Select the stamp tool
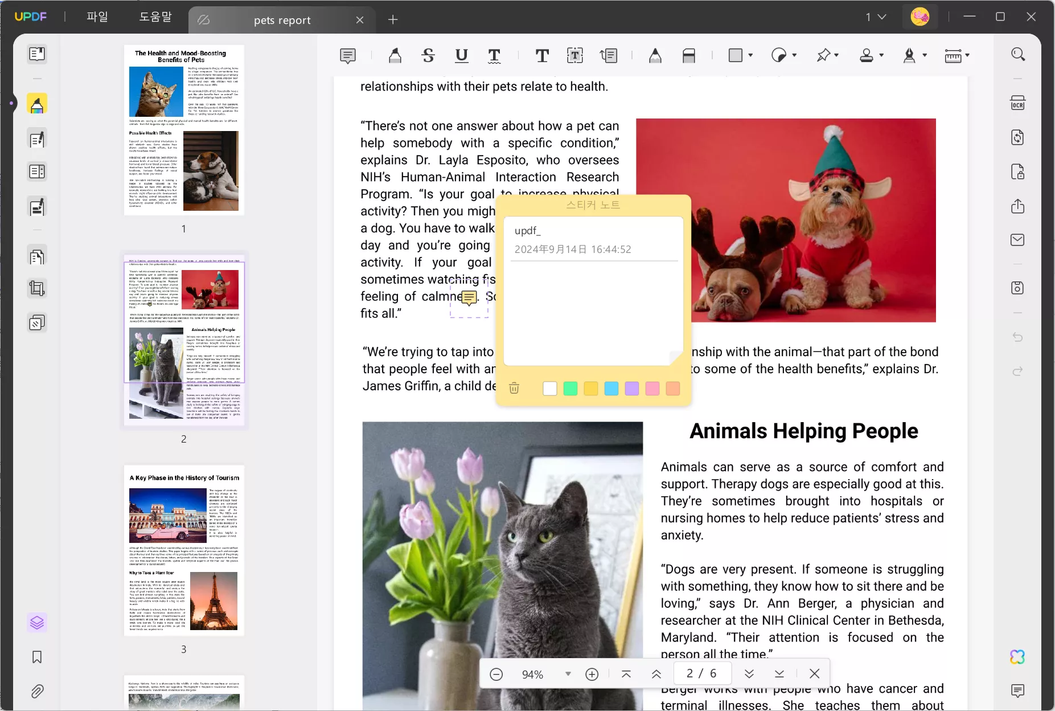Screen dimensions: 1055x711 867,55
